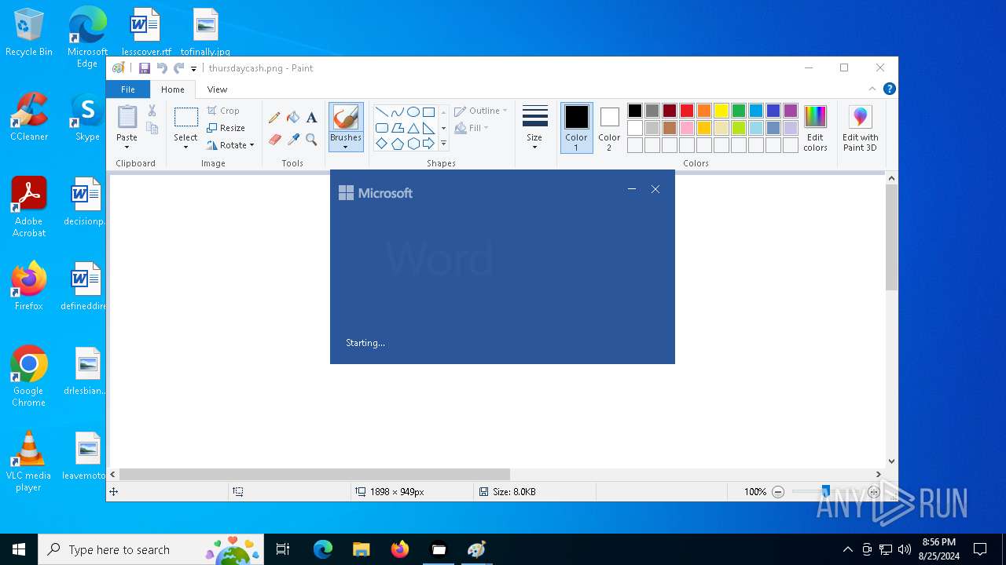
Task: Select the Text tool in Paint
Action: click(311, 118)
